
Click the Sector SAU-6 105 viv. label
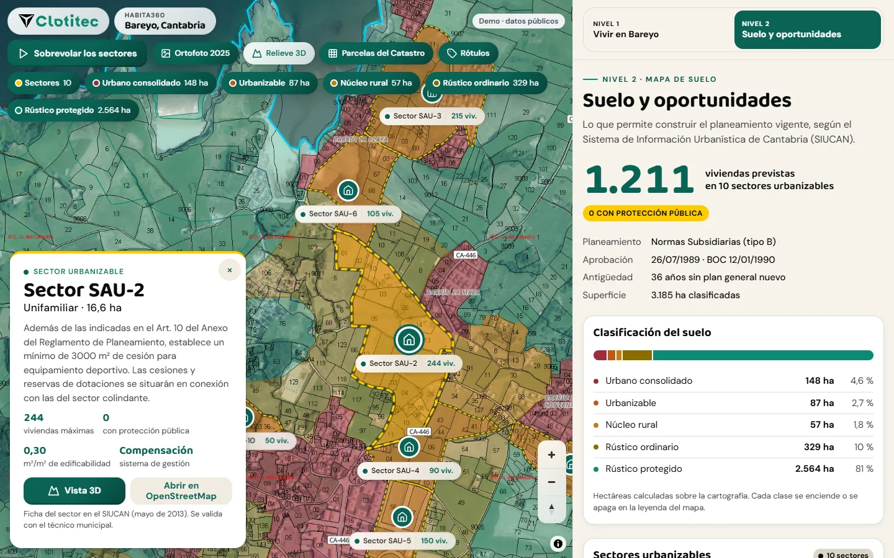coord(348,214)
